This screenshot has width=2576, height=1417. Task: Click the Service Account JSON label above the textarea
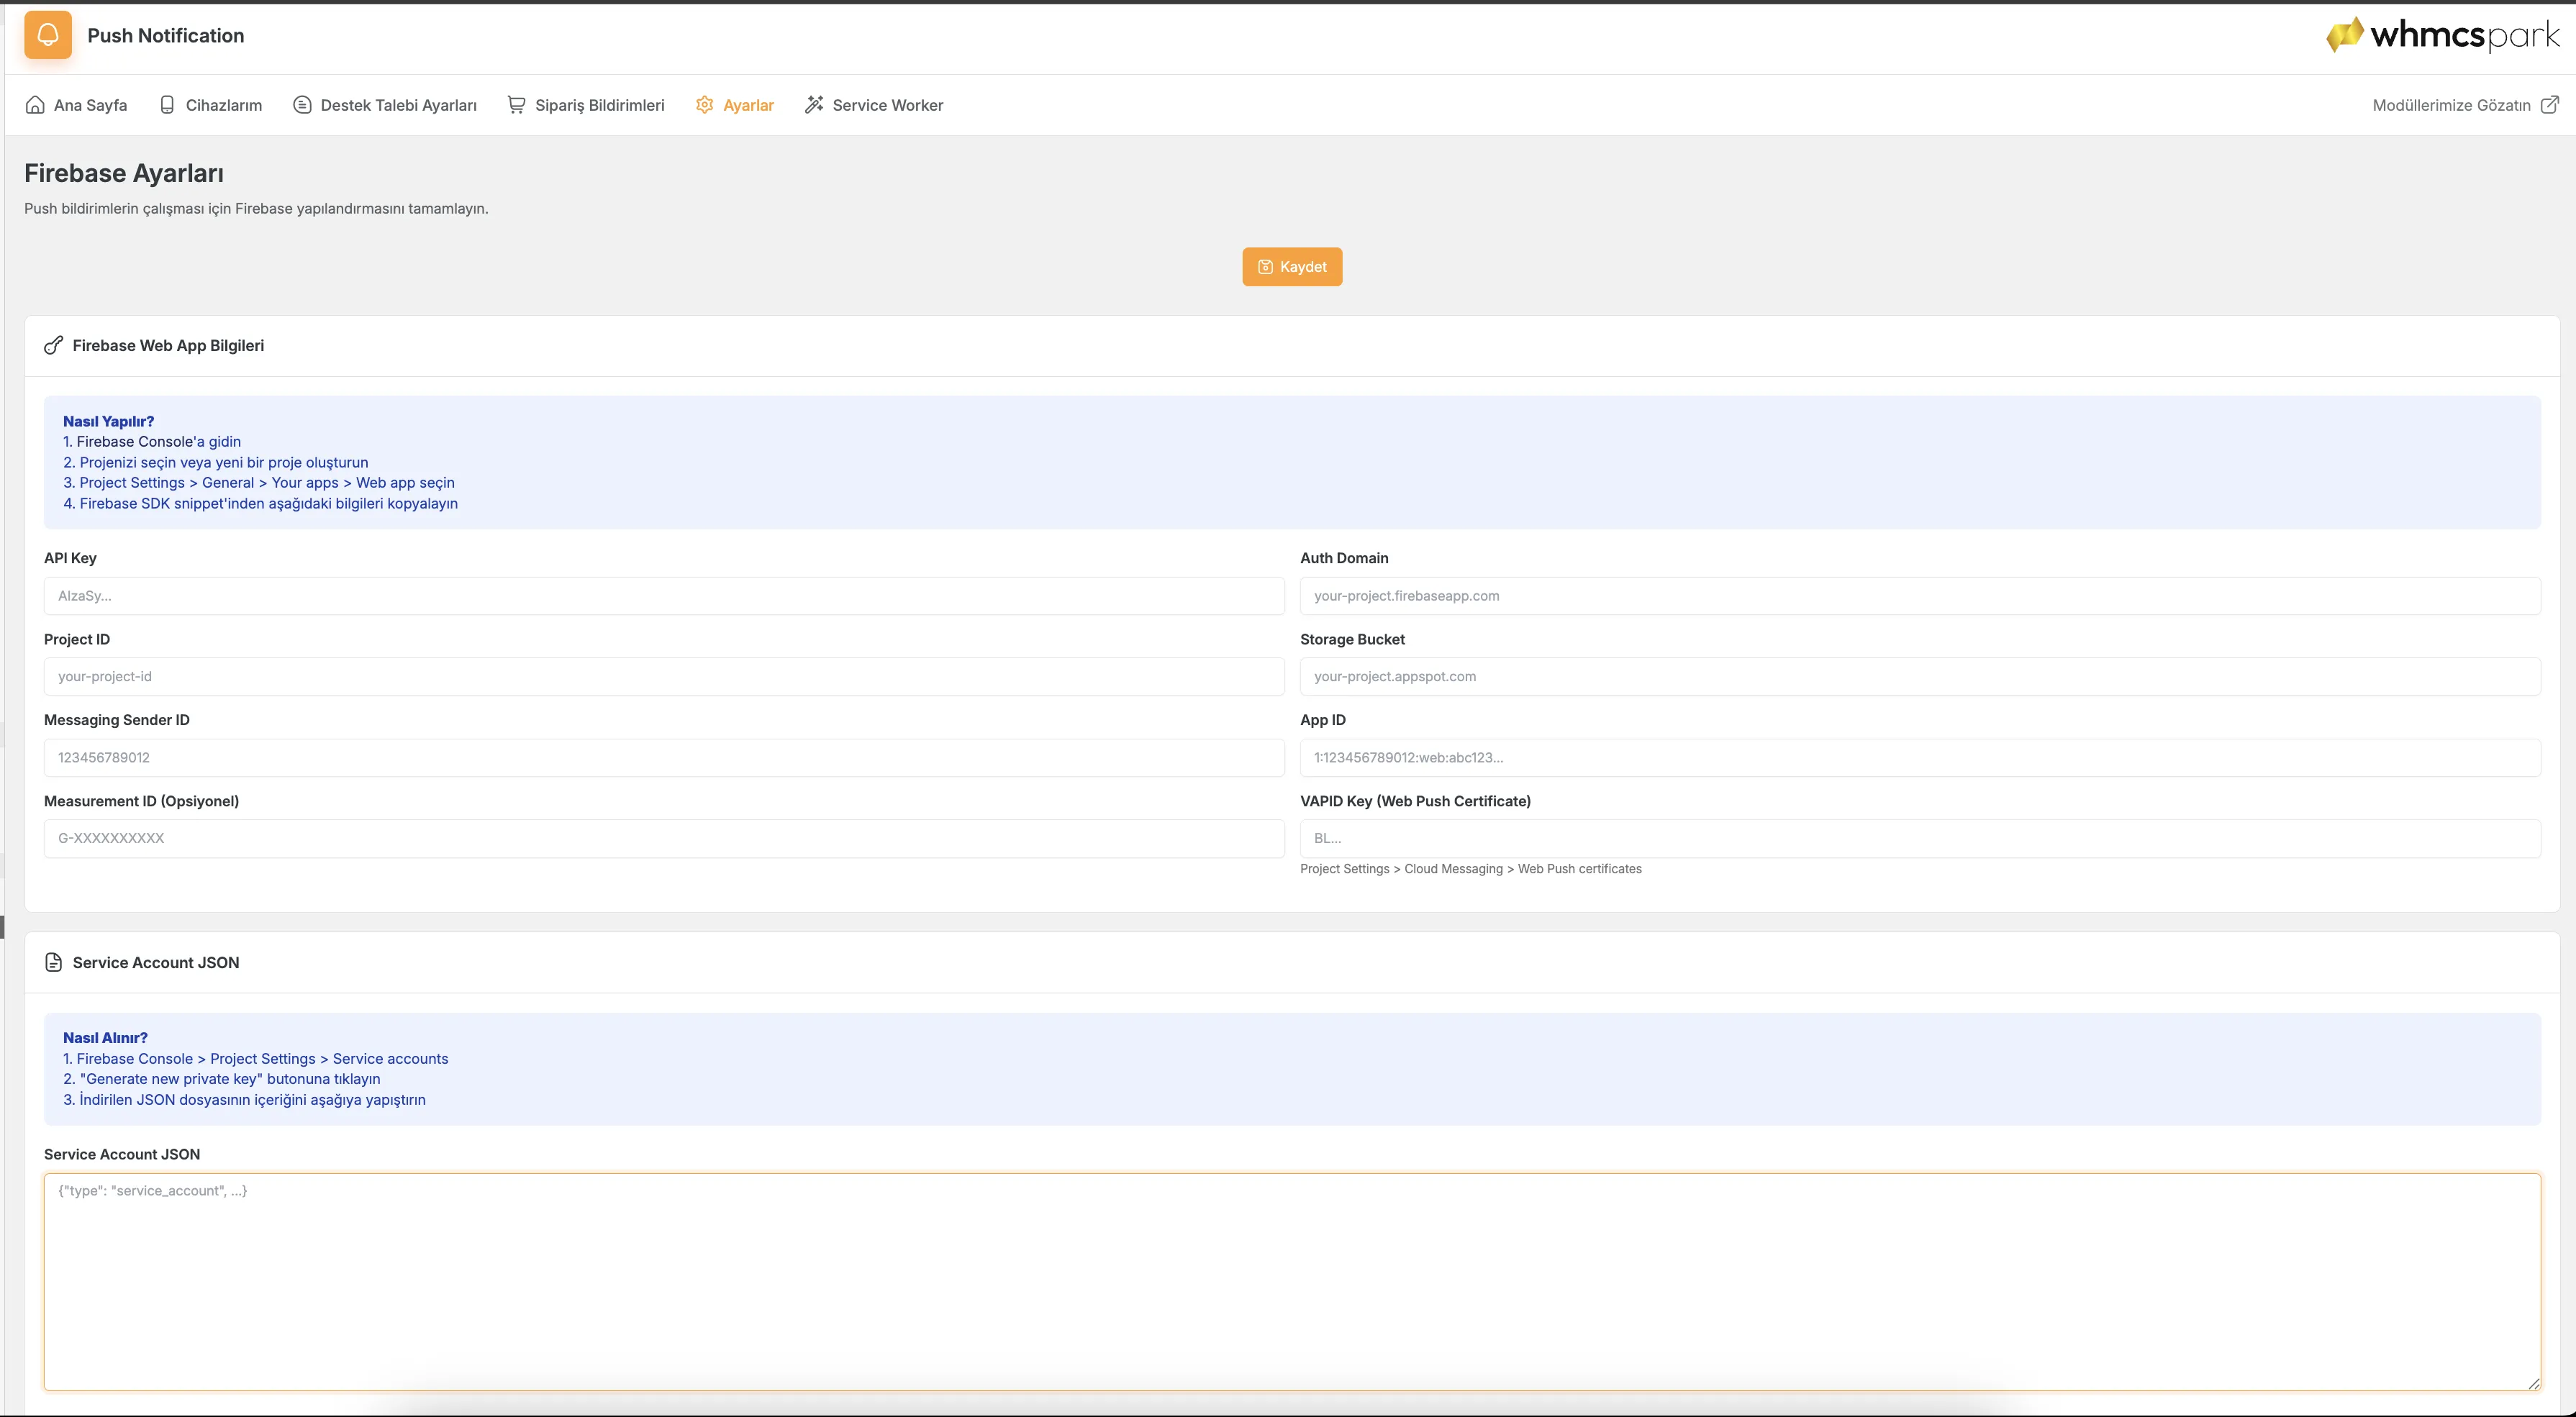tap(122, 1154)
